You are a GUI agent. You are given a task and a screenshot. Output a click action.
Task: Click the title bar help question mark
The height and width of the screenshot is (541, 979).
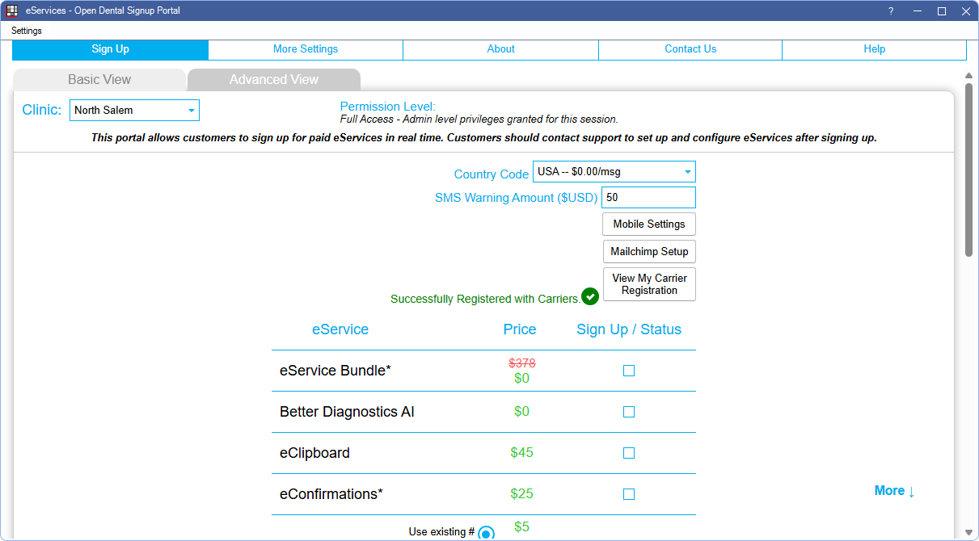tap(891, 10)
